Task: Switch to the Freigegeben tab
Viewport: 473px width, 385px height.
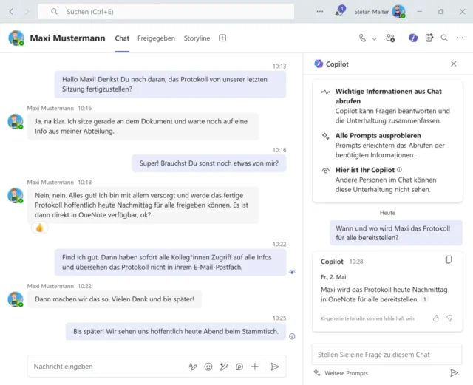Action: click(156, 38)
